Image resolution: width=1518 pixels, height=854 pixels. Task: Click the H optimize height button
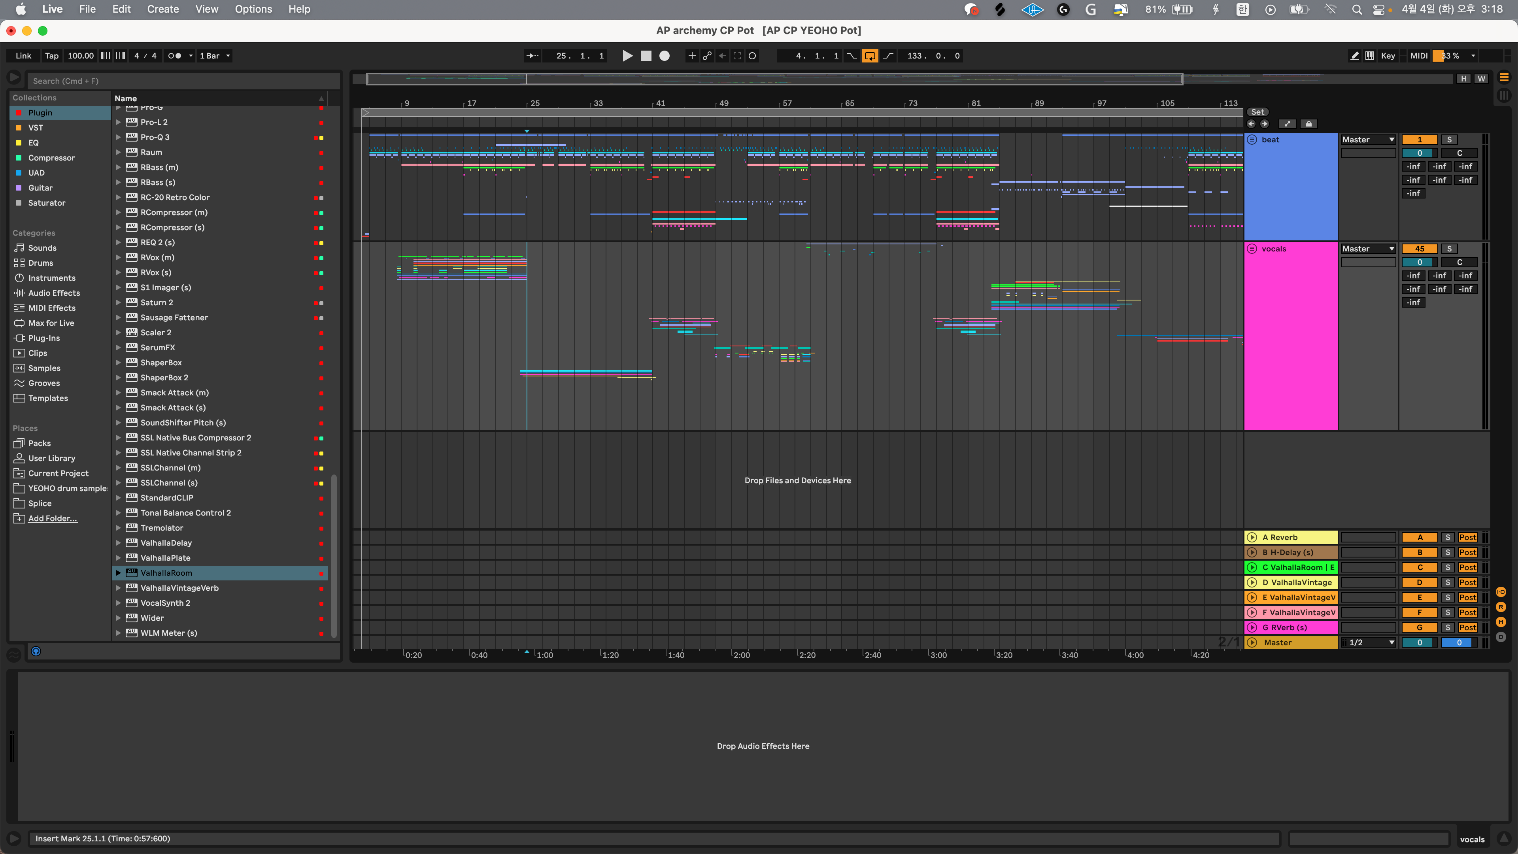tap(1464, 78)
